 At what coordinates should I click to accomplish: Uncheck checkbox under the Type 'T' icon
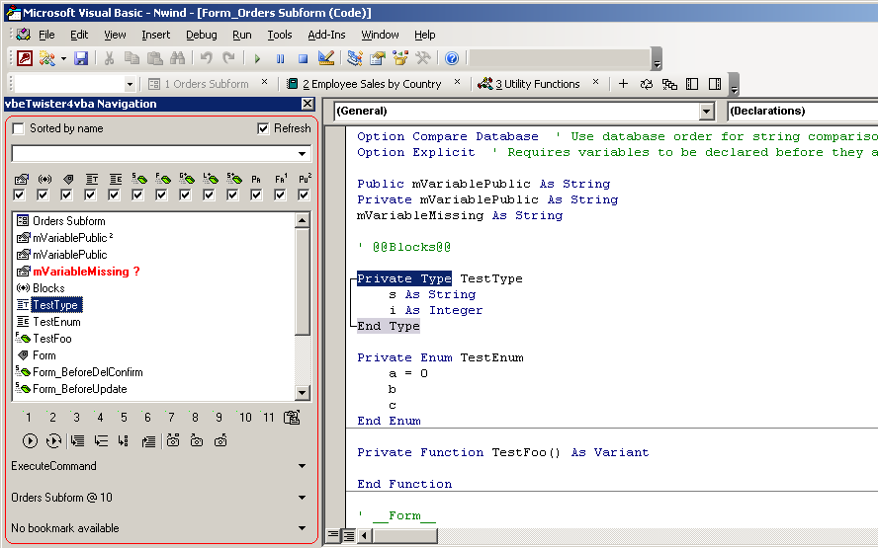90,195
